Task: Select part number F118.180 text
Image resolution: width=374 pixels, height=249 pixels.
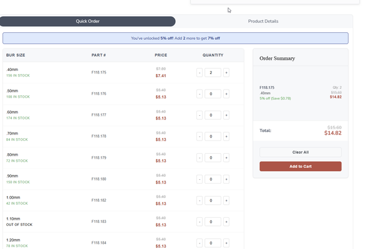Action: pos(98,179)
